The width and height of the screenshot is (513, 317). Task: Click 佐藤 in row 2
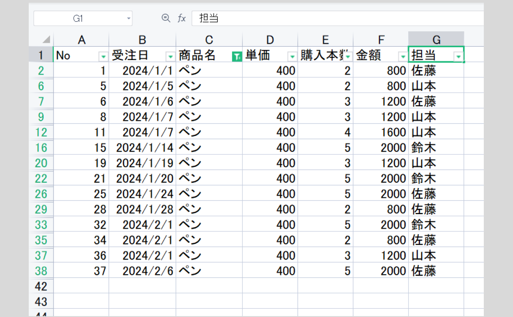436,70
